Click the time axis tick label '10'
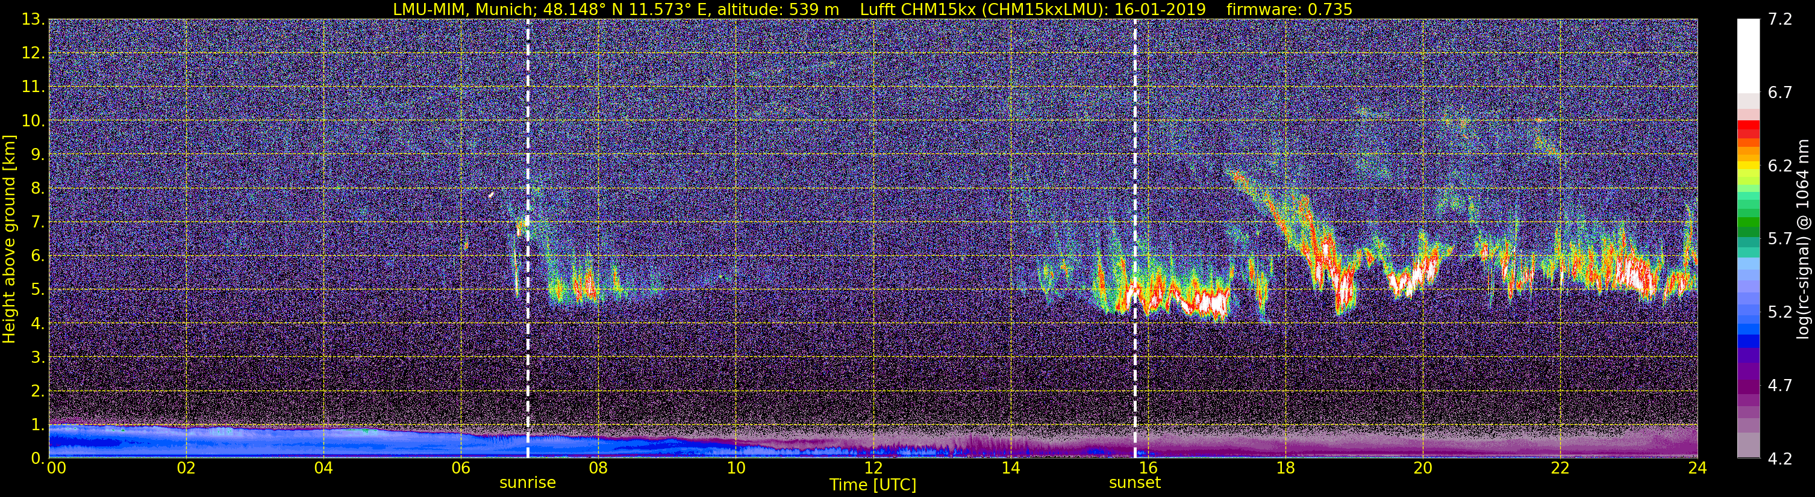This screenshot has height=497, width=1815. [x=736, y=469]
